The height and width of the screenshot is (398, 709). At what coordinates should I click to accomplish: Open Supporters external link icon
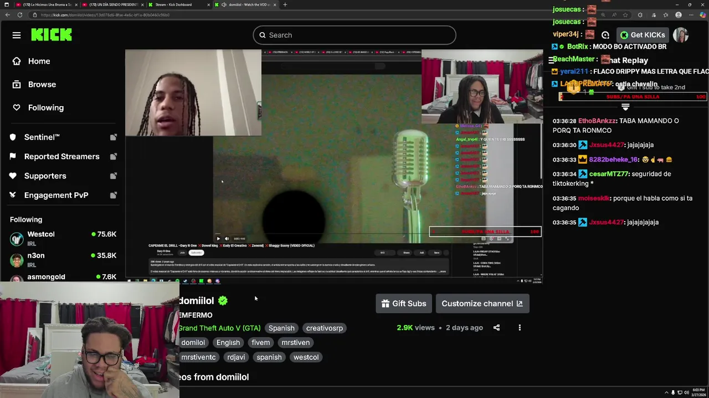pos(114,176)
